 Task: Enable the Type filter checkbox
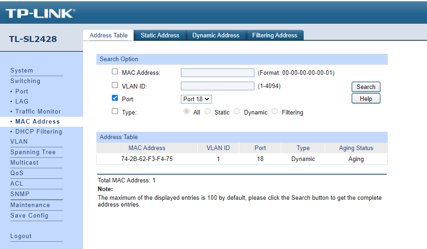point(115,111)
